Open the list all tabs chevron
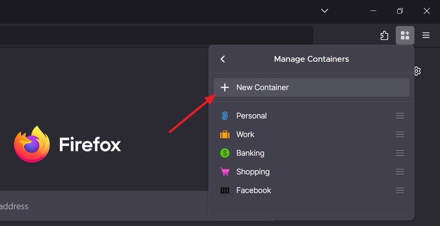 click(325, 11)
